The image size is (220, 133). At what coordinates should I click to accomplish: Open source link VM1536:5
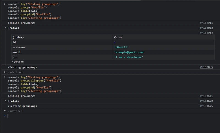[206, 106]
